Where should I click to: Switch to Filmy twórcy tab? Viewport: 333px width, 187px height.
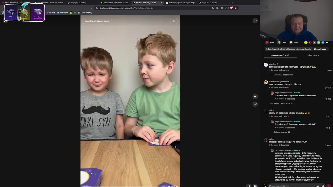coord(313,55)
